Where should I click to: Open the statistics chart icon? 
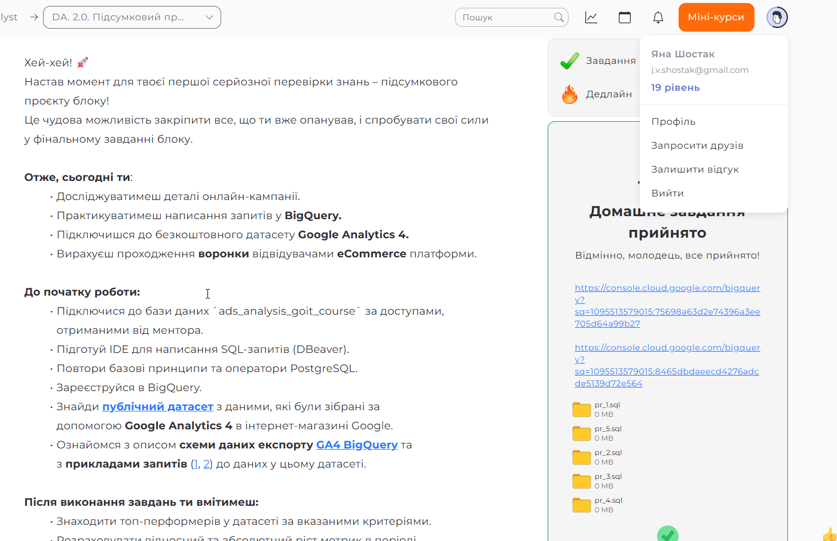click(591, 17)
